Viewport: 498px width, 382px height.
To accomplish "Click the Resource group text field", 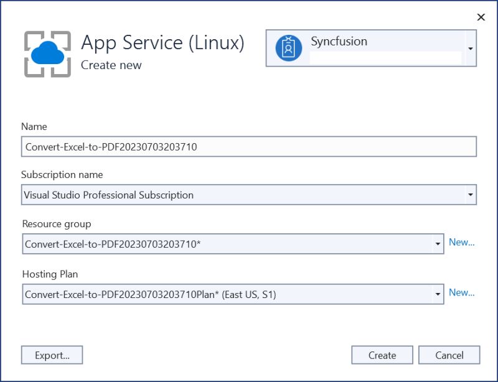I will coord(187,243).
